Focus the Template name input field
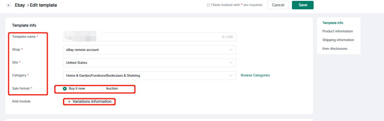 149,37
